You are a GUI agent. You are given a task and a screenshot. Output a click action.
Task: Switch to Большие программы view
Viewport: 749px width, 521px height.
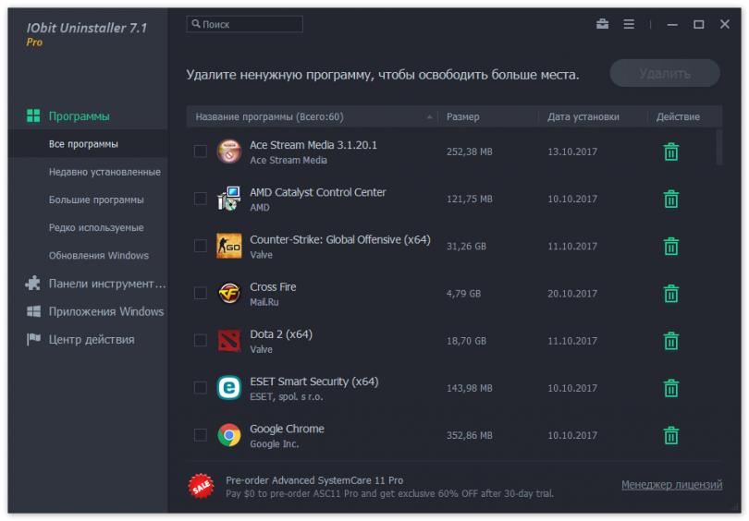click(x=96, y=200)
